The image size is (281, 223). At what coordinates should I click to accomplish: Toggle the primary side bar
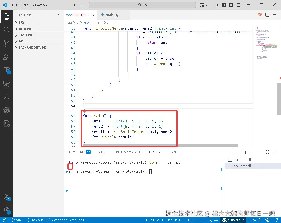coord(224,5)
